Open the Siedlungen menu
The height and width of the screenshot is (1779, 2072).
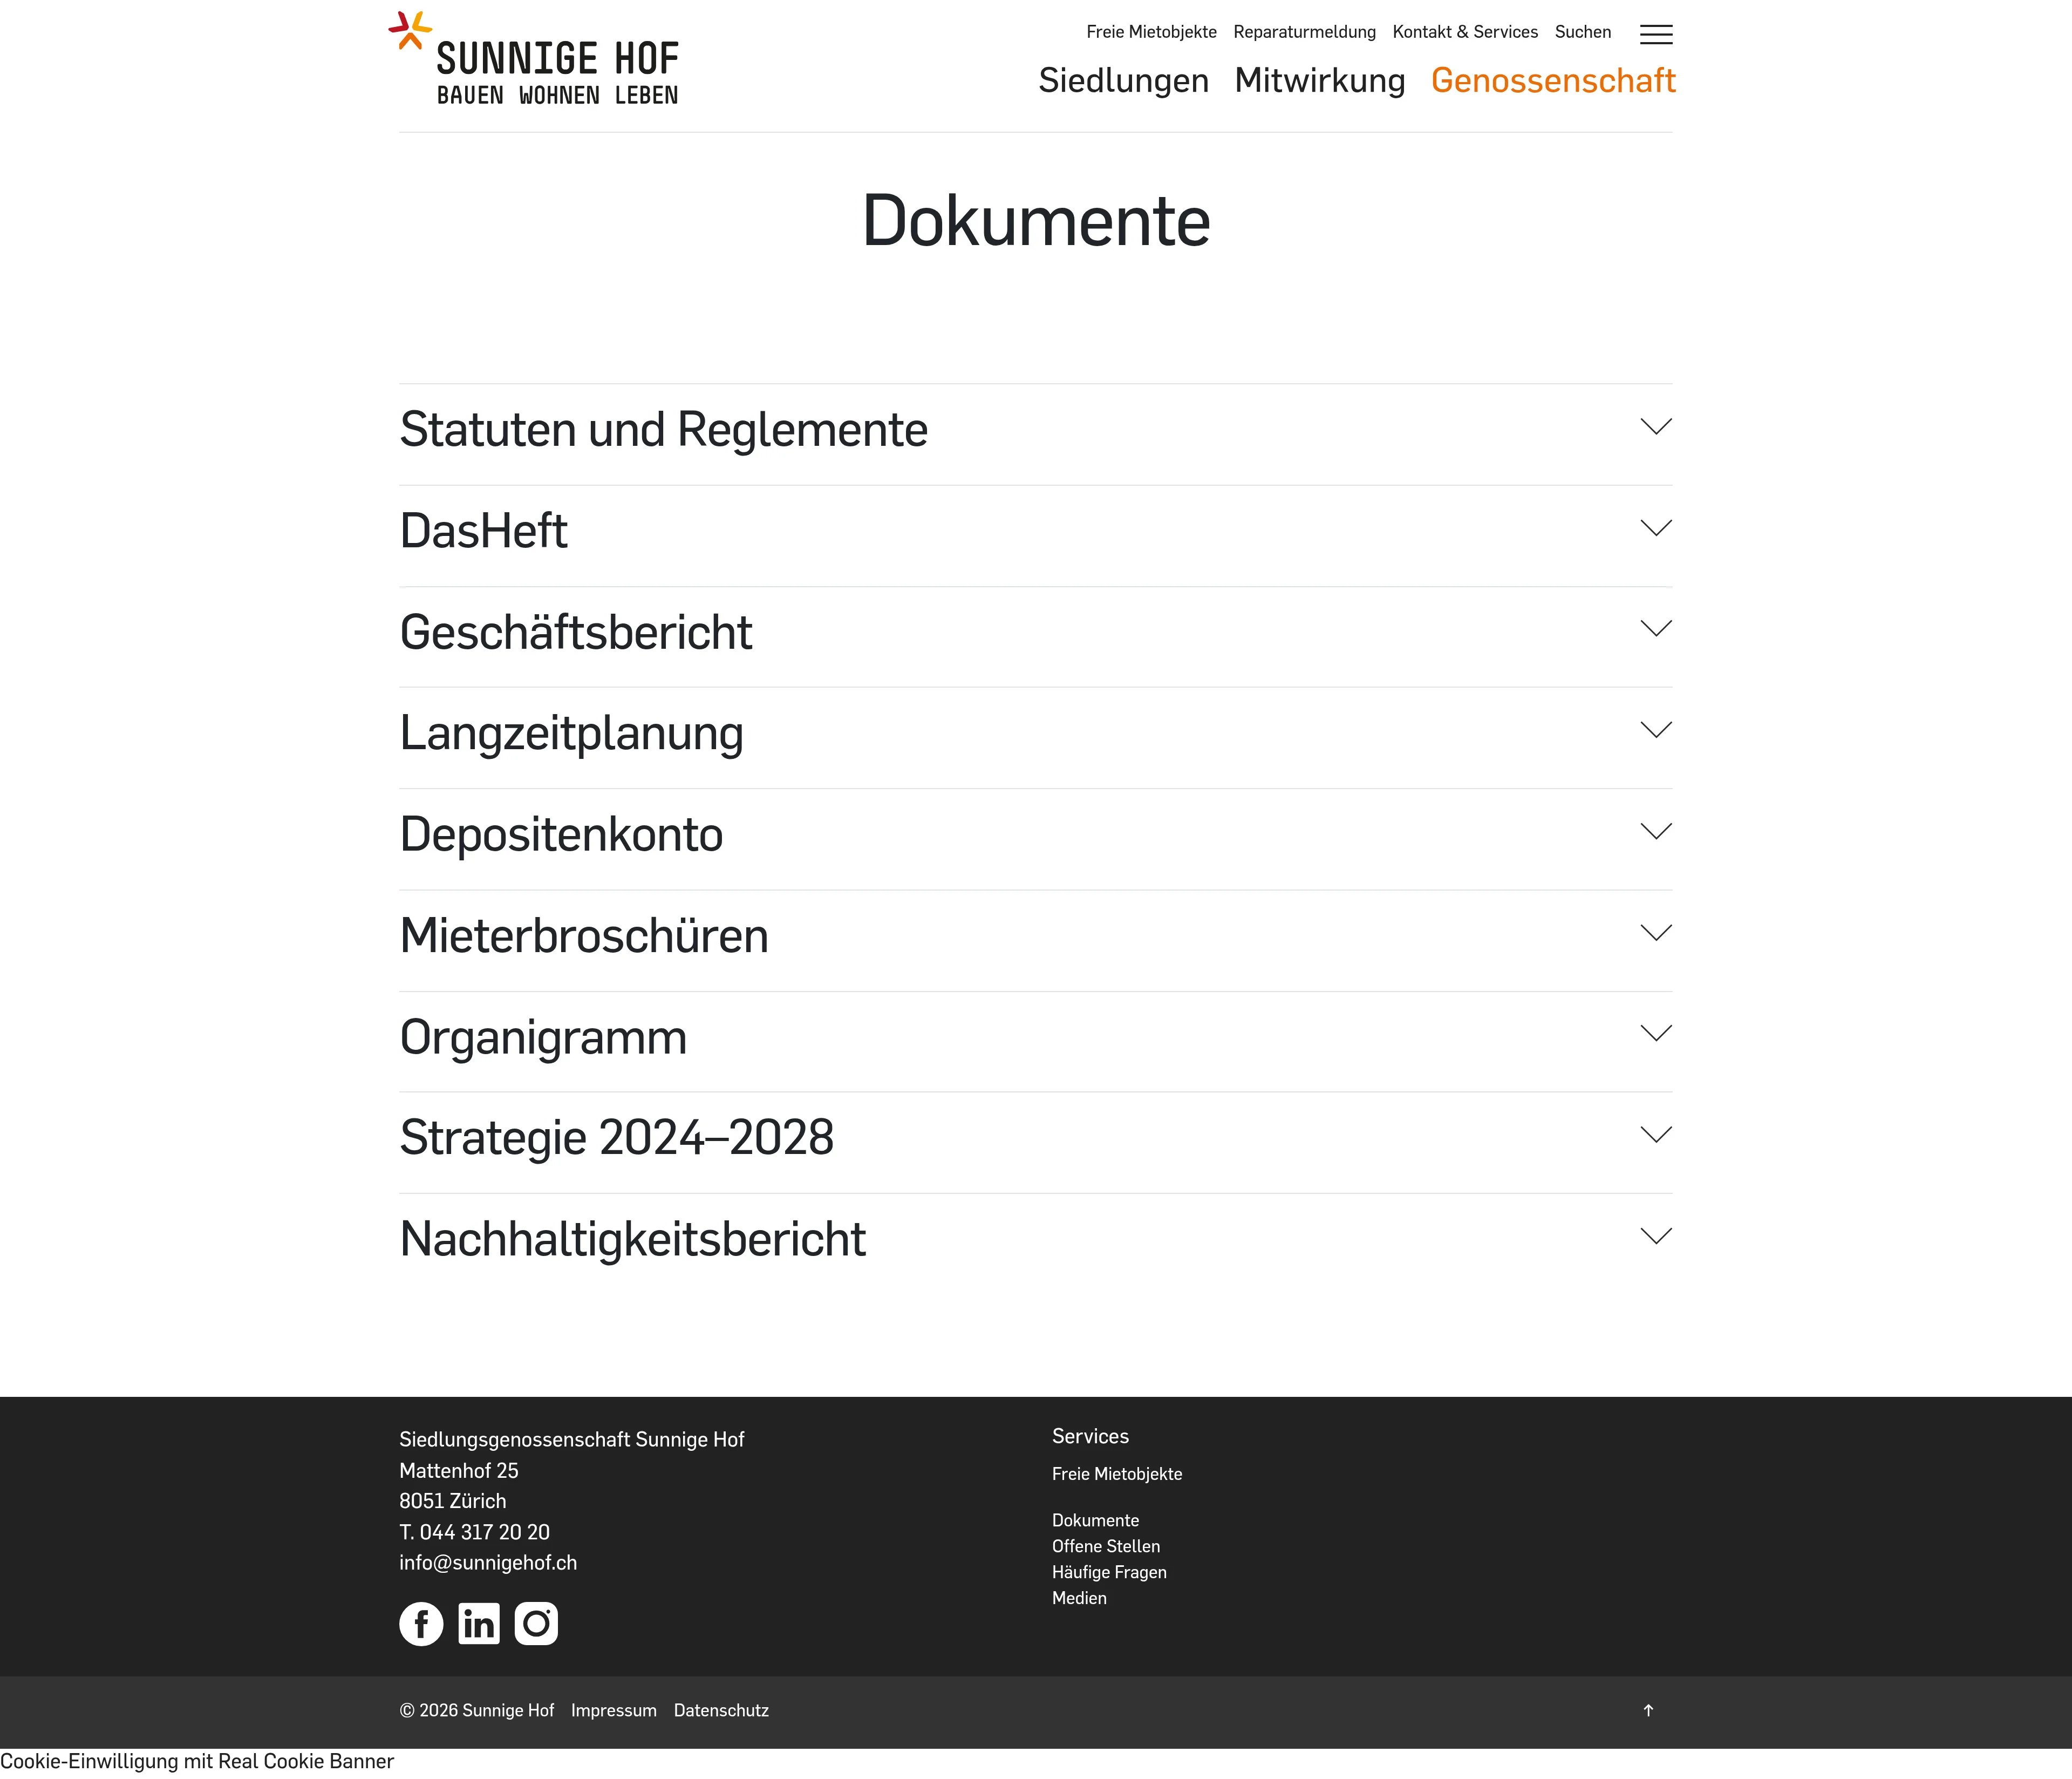coord(1123,80)
